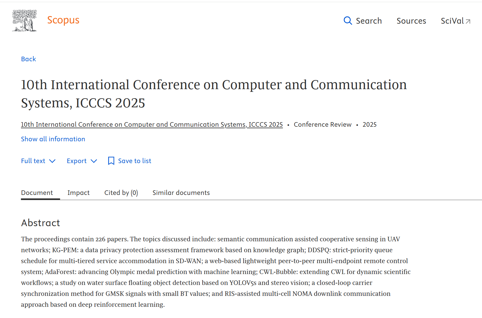Viewport: 482px width, 318px height.
Task: Click the Scopus wordmark
Action: coord(63,20)
